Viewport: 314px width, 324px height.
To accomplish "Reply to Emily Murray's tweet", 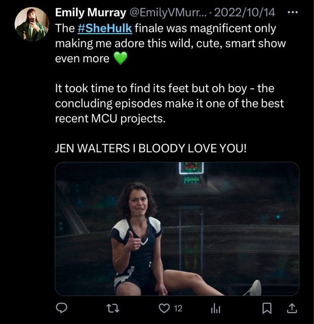I will click(62, 308).
